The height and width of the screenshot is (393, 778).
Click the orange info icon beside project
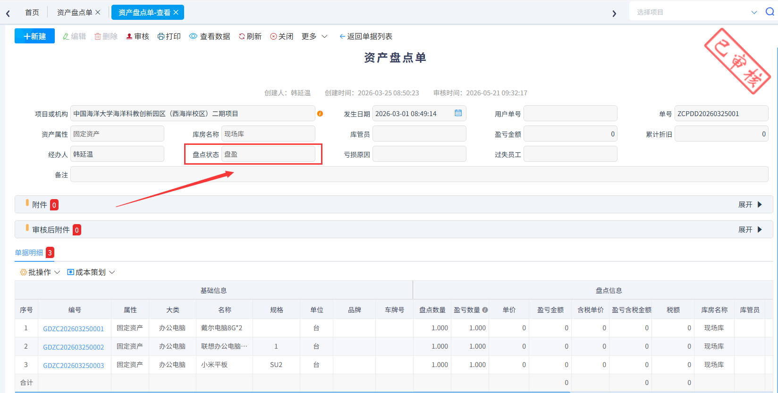click(x=320, y=114)
